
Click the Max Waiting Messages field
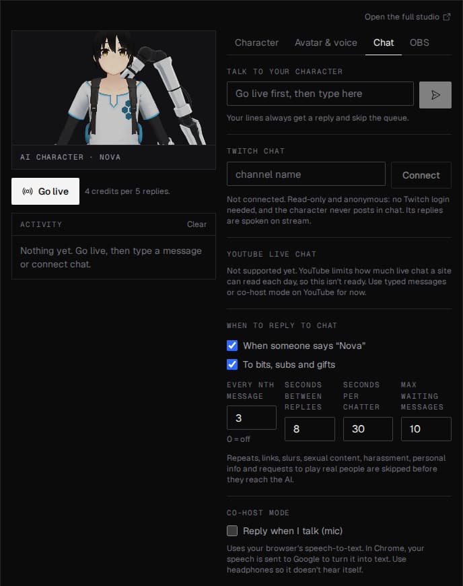point(426,429)
